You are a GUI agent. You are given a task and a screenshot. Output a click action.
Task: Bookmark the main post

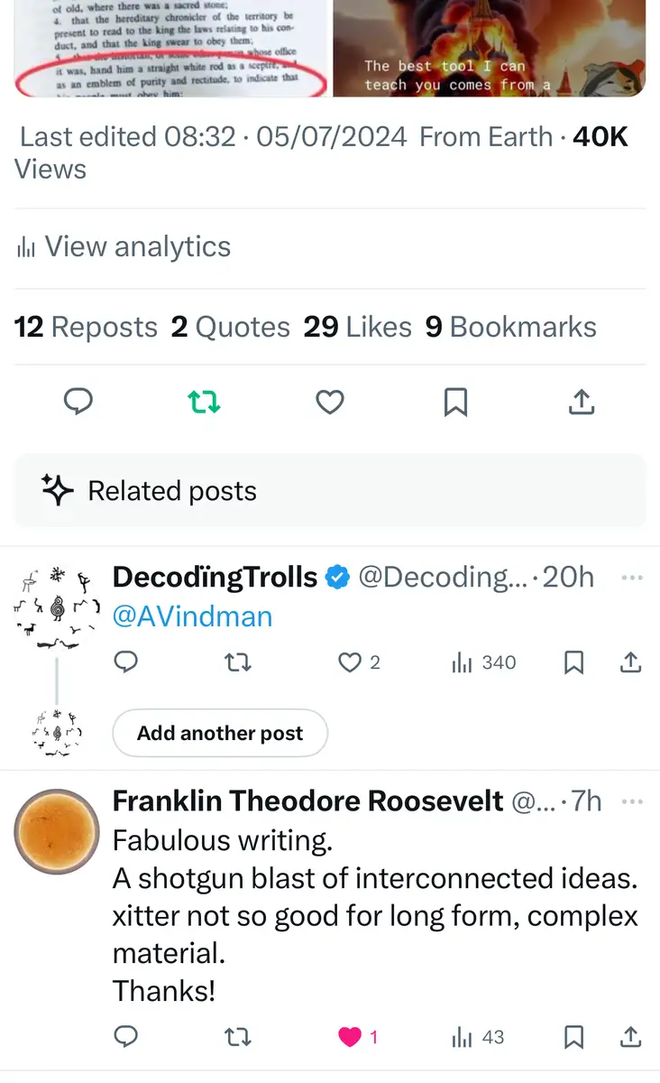point(456,402)
